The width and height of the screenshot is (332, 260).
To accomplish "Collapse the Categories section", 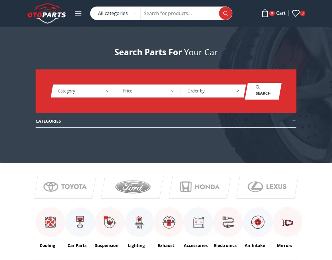I will (294, 121).
